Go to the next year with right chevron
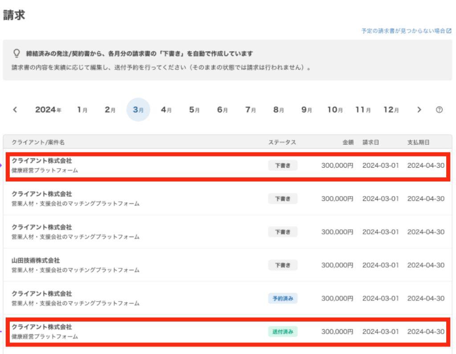 pos(419,110)
